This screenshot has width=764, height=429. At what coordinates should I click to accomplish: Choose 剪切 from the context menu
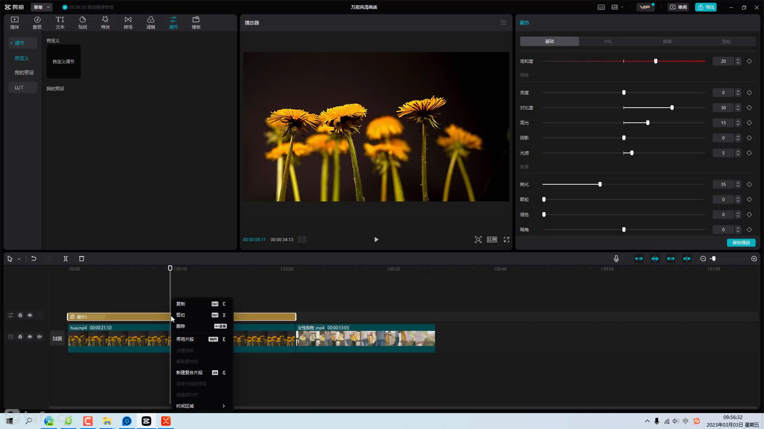point(202,315)
